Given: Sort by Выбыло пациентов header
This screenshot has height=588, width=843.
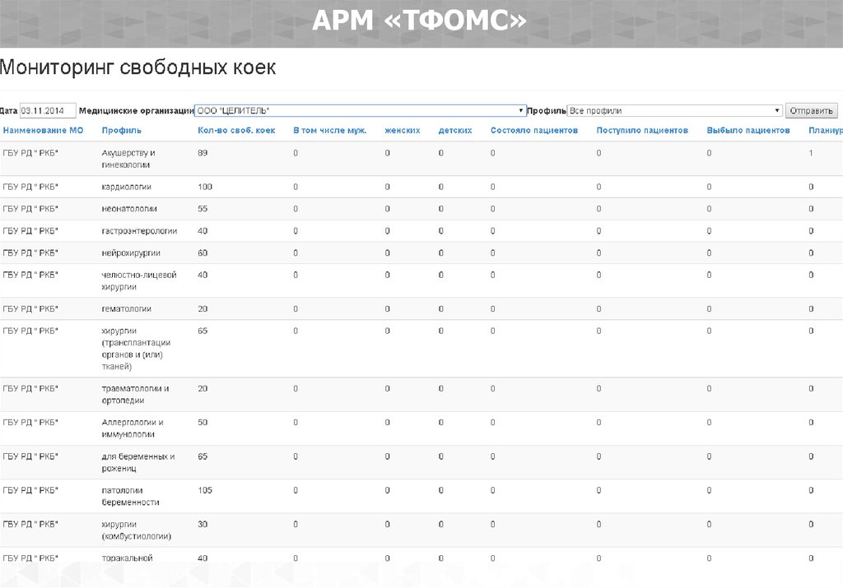Looking at the screenshot, I should [748, 131].
